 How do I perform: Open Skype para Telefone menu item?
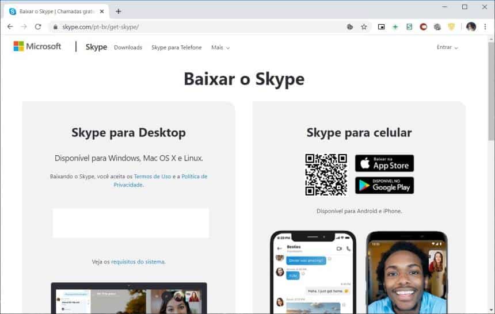[x=177, y=47]
